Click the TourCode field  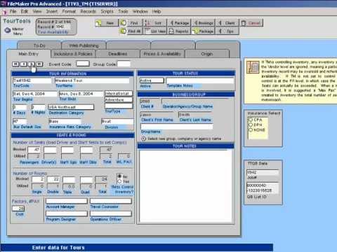tap(32, 80)
